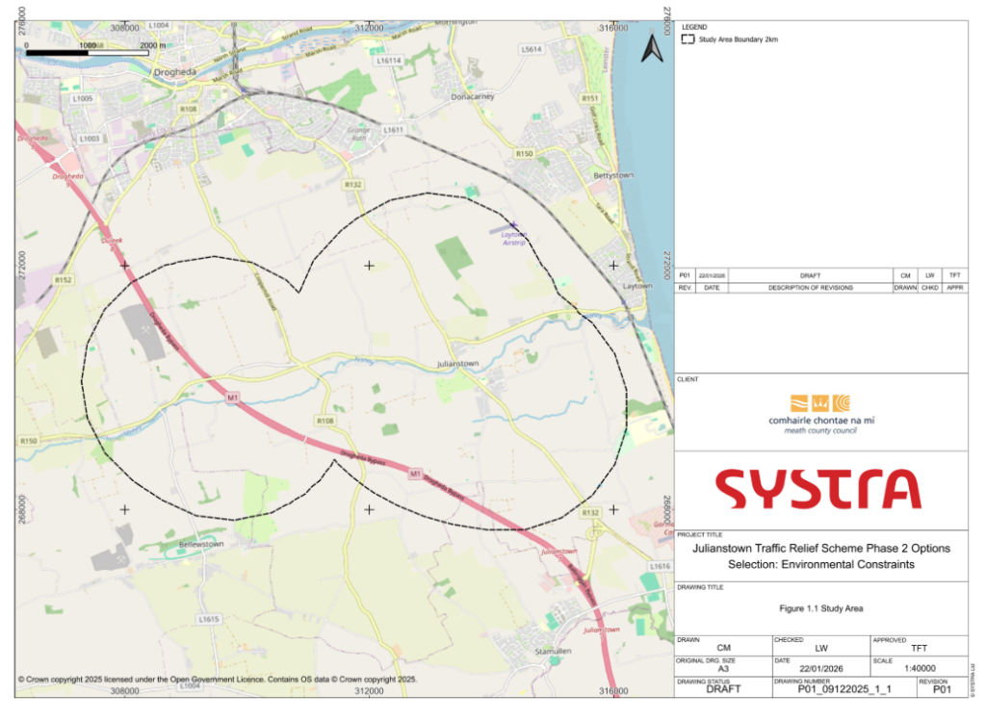The image size is (986, 720).
Task: Click the quarry symbol near Bellewstown
Action: pyautogui.click(x=121, y=558)
